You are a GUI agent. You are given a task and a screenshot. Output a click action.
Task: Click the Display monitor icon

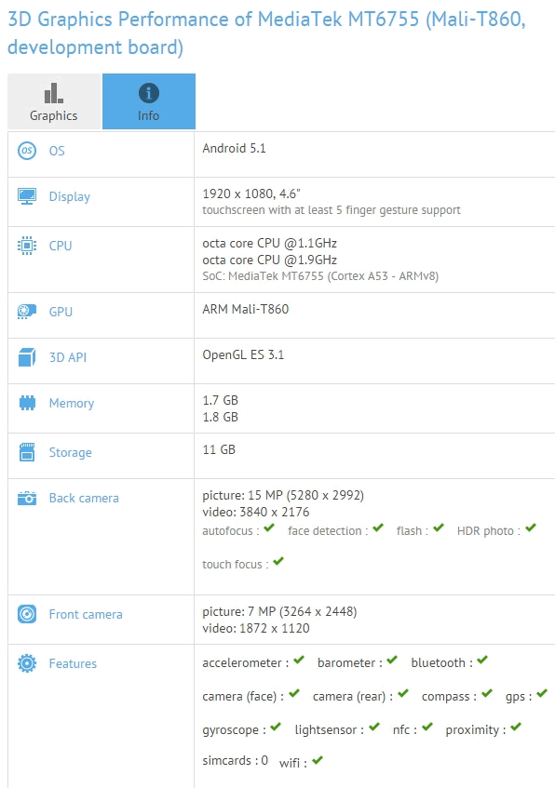coord(27,196)
